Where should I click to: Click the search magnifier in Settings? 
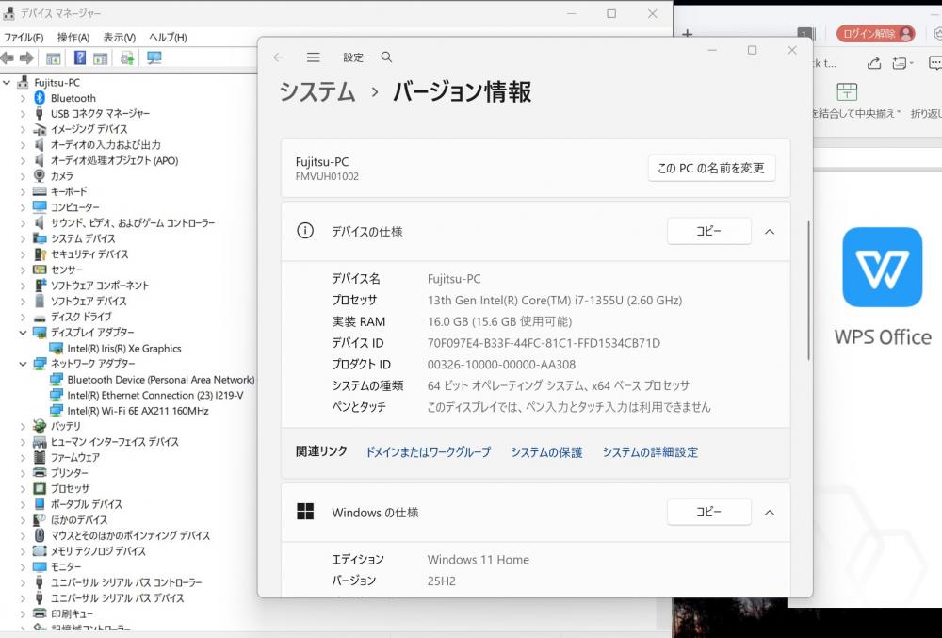pyautogui.click(x=386, y=57)
